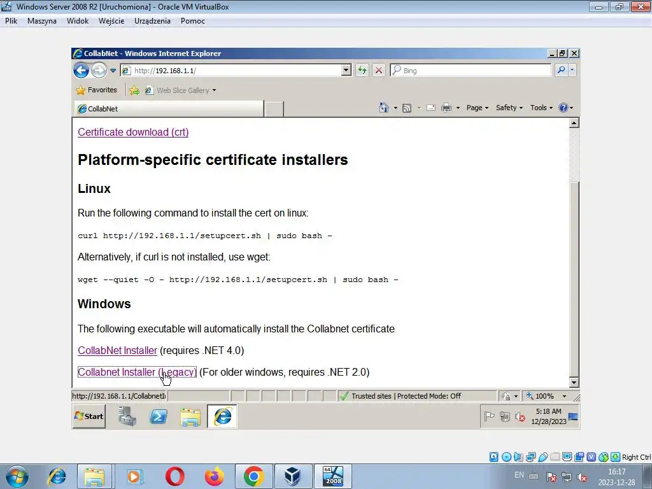Click the Print icon in command bar

pos(446,108)
